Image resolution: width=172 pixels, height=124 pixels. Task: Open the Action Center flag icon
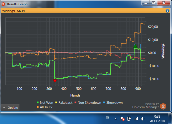click(123, 119)
